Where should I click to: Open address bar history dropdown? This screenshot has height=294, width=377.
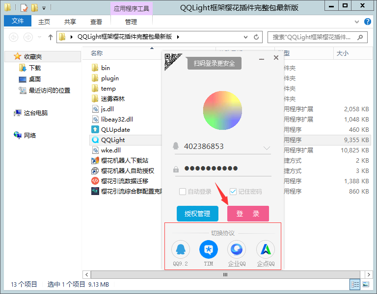pyautogui.click(x=245, y=37)
